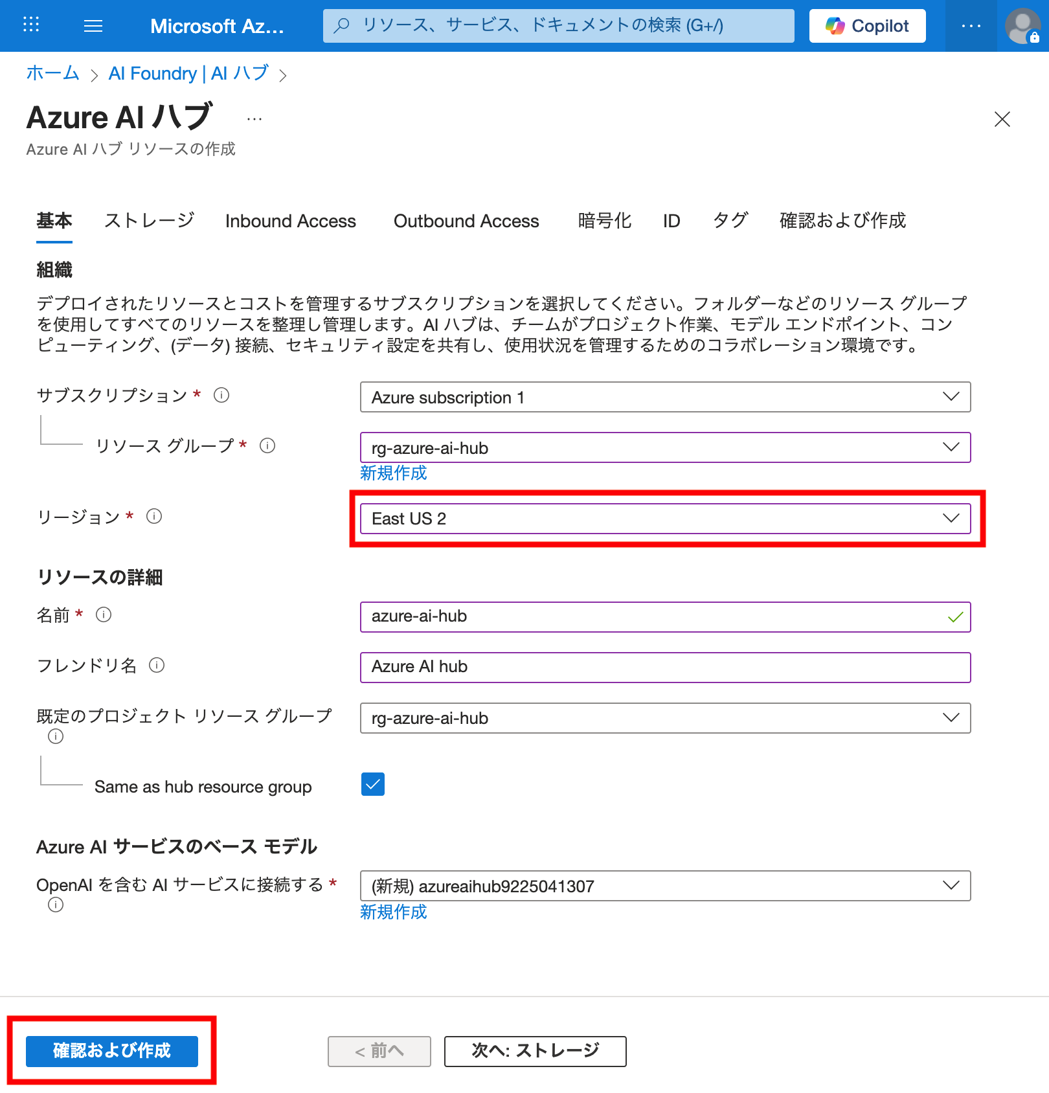The image size is (1049, 1093).
Task: Click the < 前へ button
Action: pyautogui.click(x=379, y=1051)
